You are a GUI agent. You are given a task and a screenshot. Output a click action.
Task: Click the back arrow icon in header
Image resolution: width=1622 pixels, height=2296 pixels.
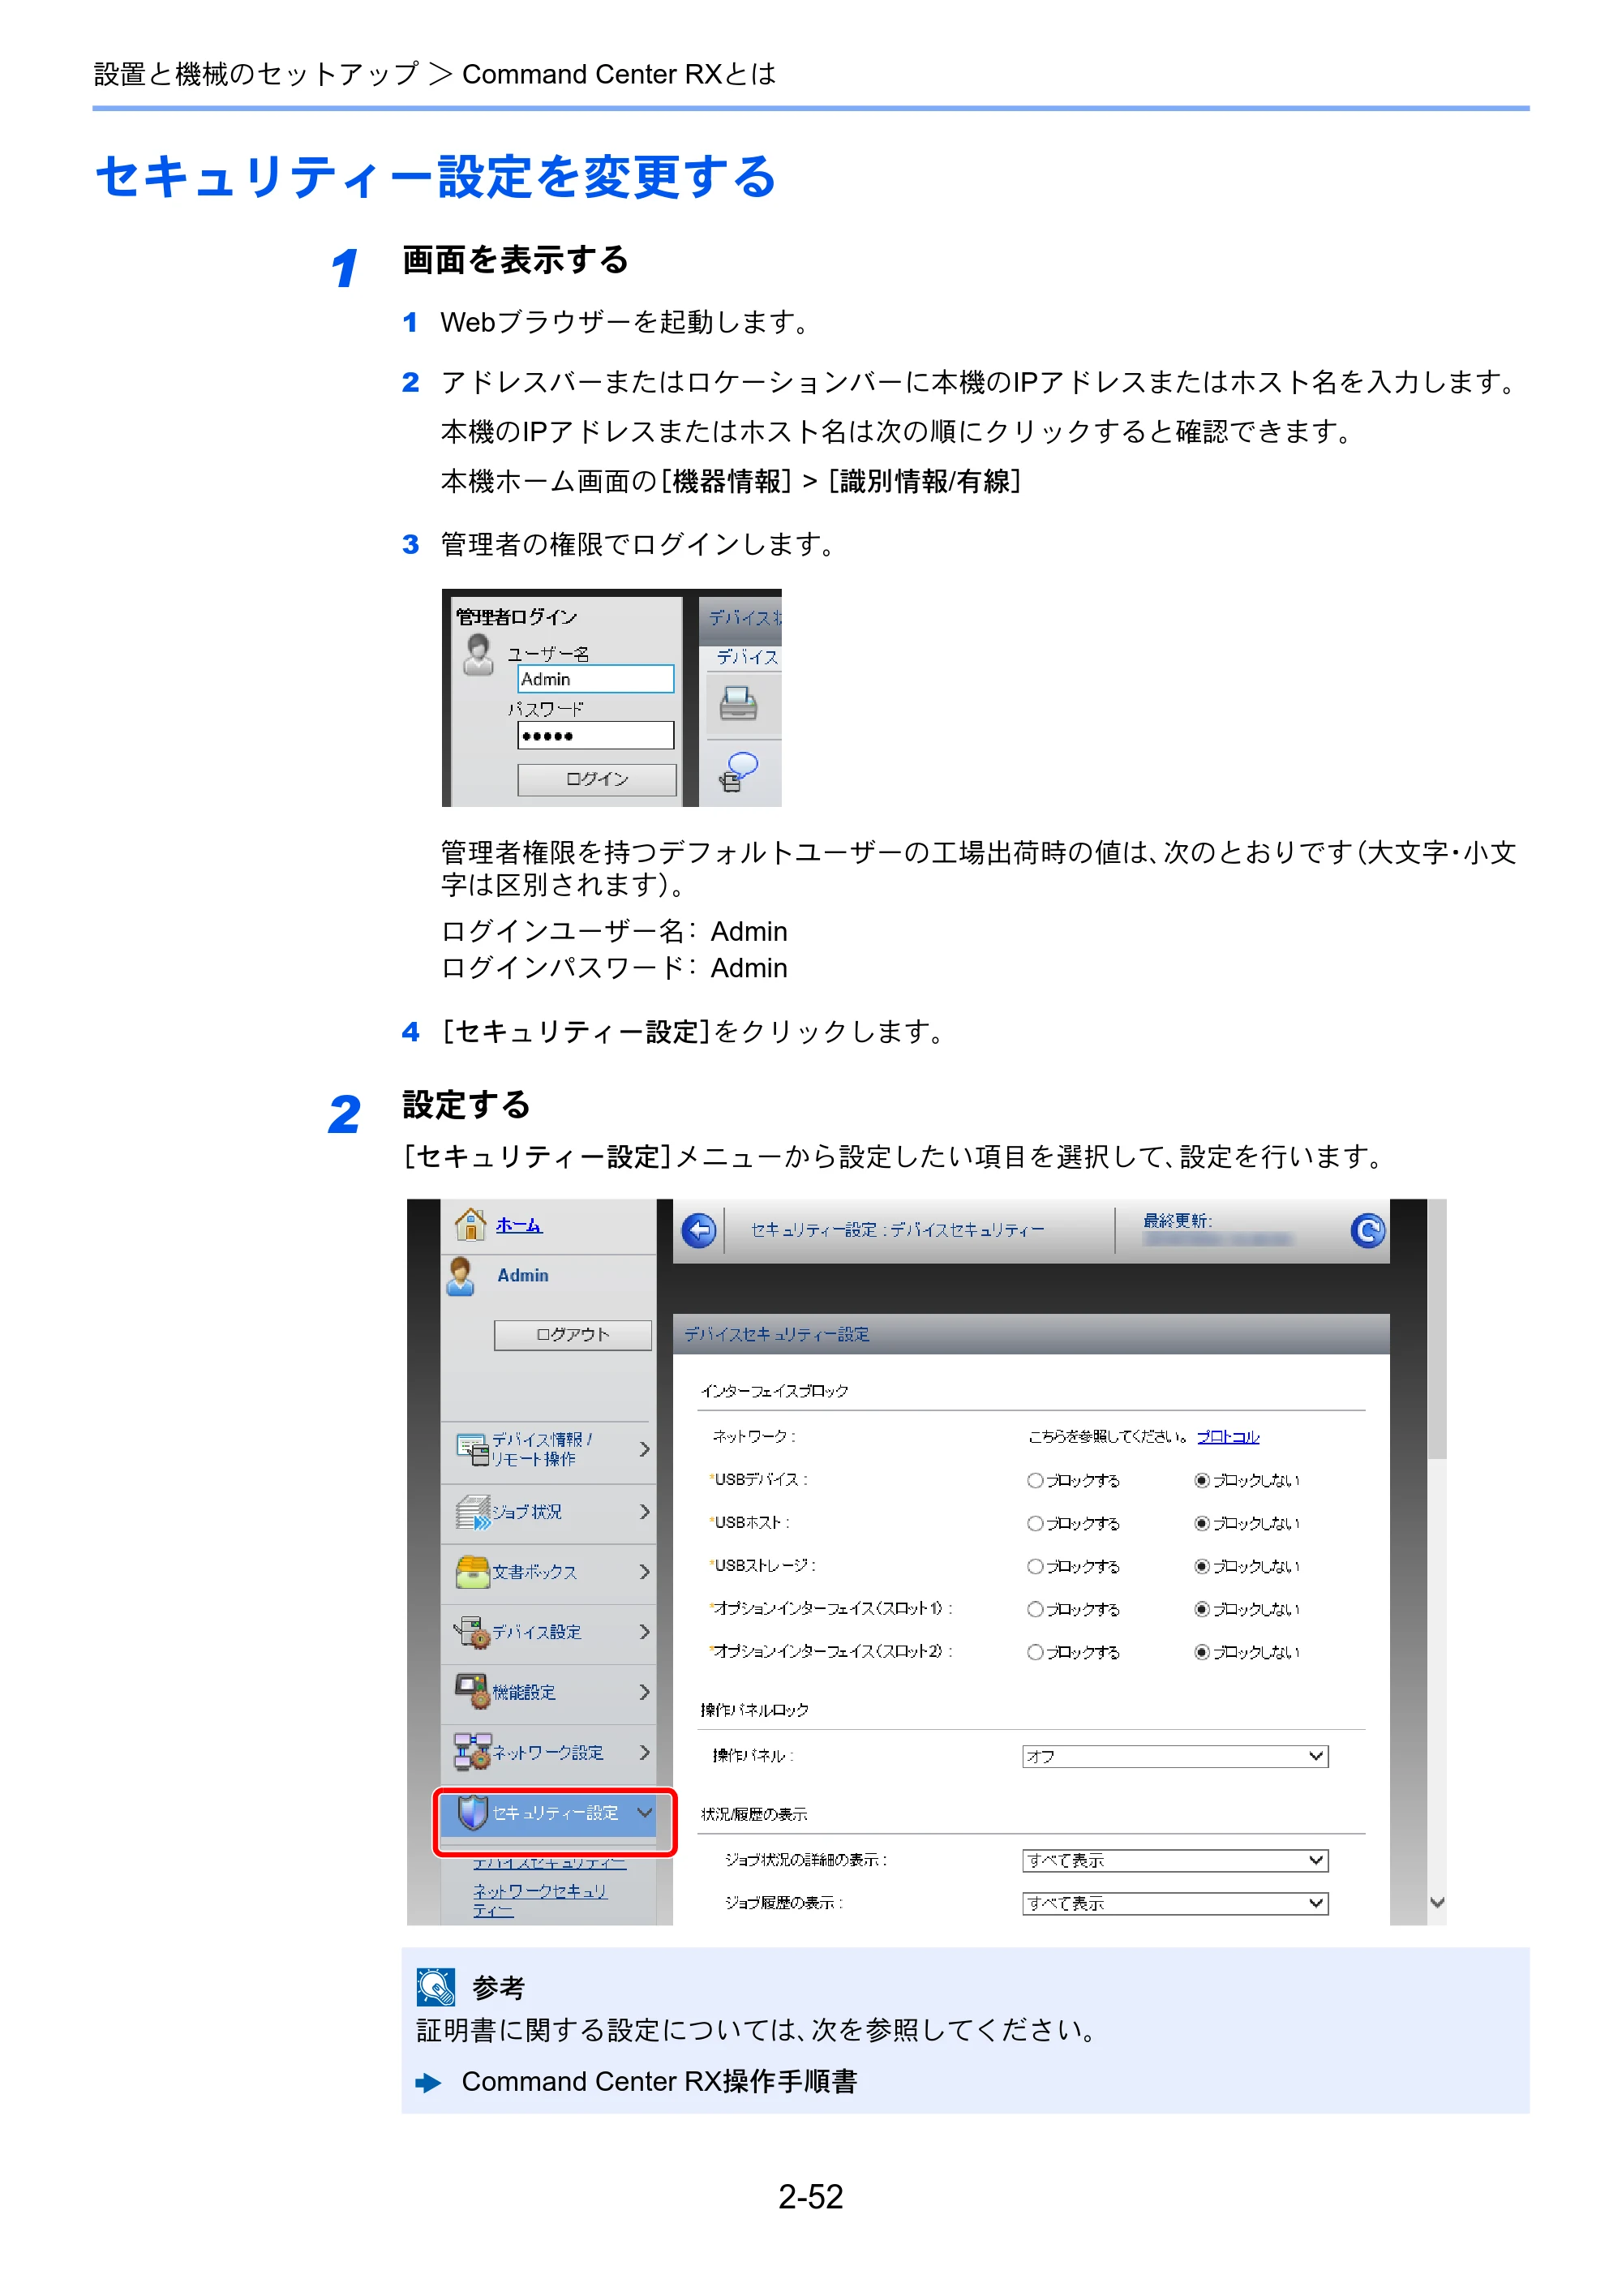699,1230
